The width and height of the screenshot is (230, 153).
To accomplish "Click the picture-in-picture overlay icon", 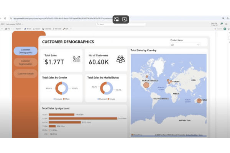I will [x=117, y=20].
